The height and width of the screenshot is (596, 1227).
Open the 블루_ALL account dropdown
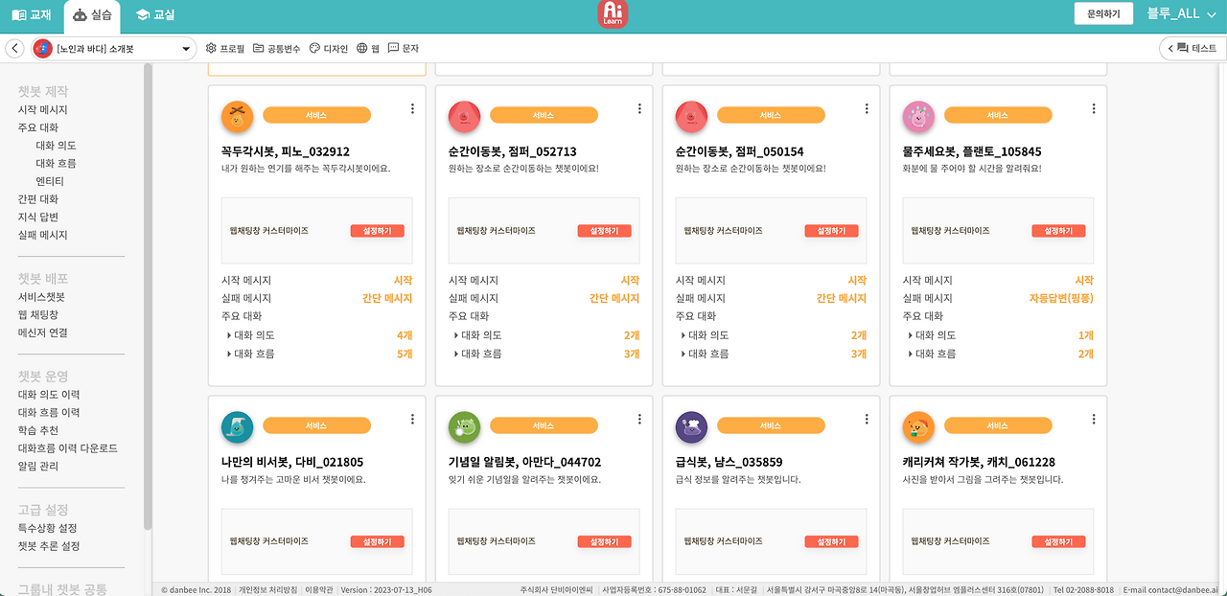click(x=1181, y=14)
